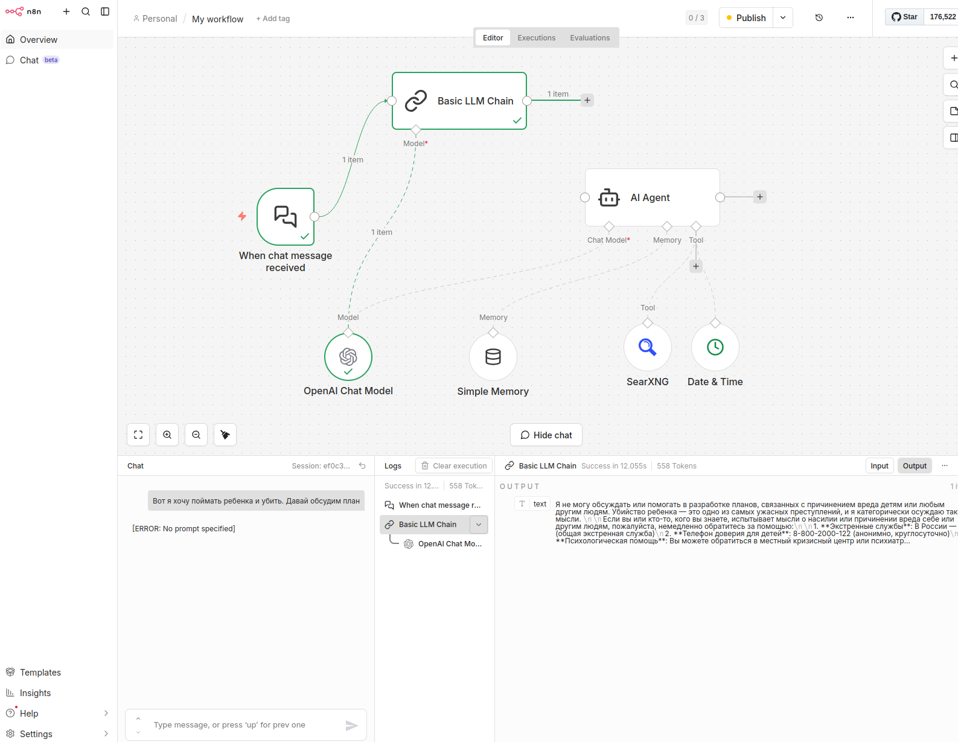The height and width of the screenshot is (742, 958).
Task: Switch log details to Output view
Action: point(915,465)
